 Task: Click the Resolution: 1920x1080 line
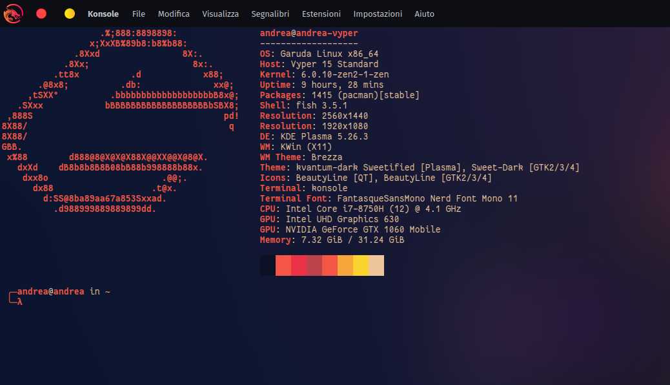coord(314,126)
